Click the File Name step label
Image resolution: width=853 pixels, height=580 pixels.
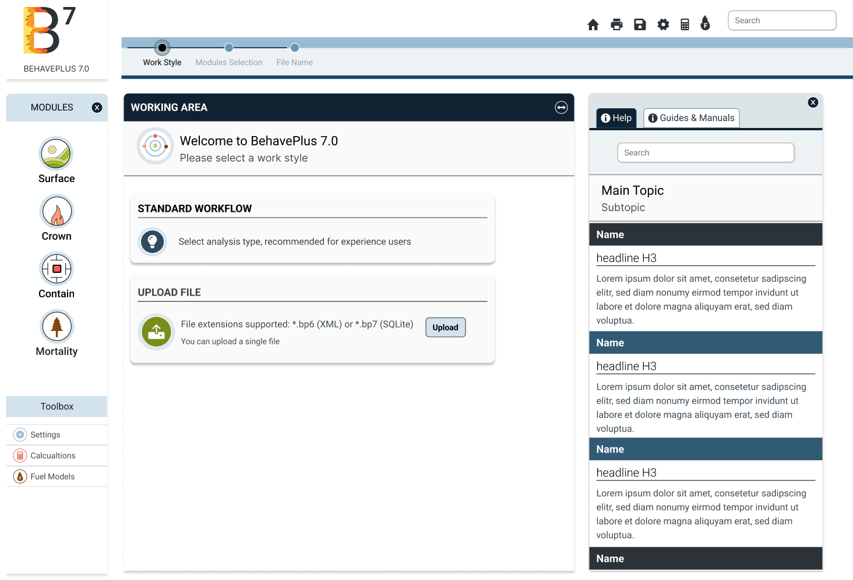pyautogui.click(x=295, y=62)
